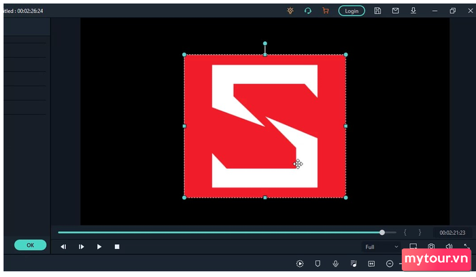Click the OK button
476x277 pixels.
click(31, 245)
